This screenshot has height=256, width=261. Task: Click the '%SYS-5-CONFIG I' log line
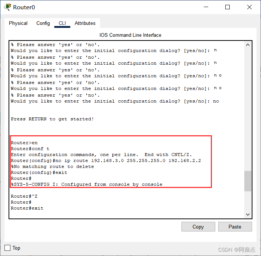[87, 184]
